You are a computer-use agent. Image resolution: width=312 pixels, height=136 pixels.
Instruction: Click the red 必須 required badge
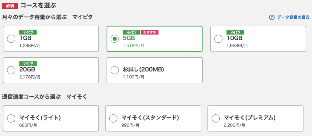pyautogui.click(x=10, y=6)
